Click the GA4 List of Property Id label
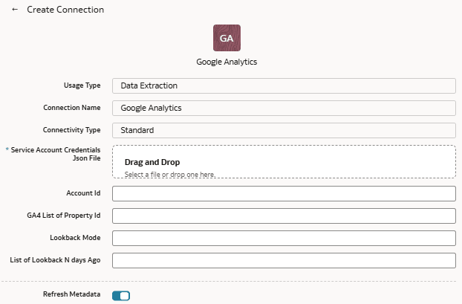This screenshot has width=462, height=304. pos(64,216)
